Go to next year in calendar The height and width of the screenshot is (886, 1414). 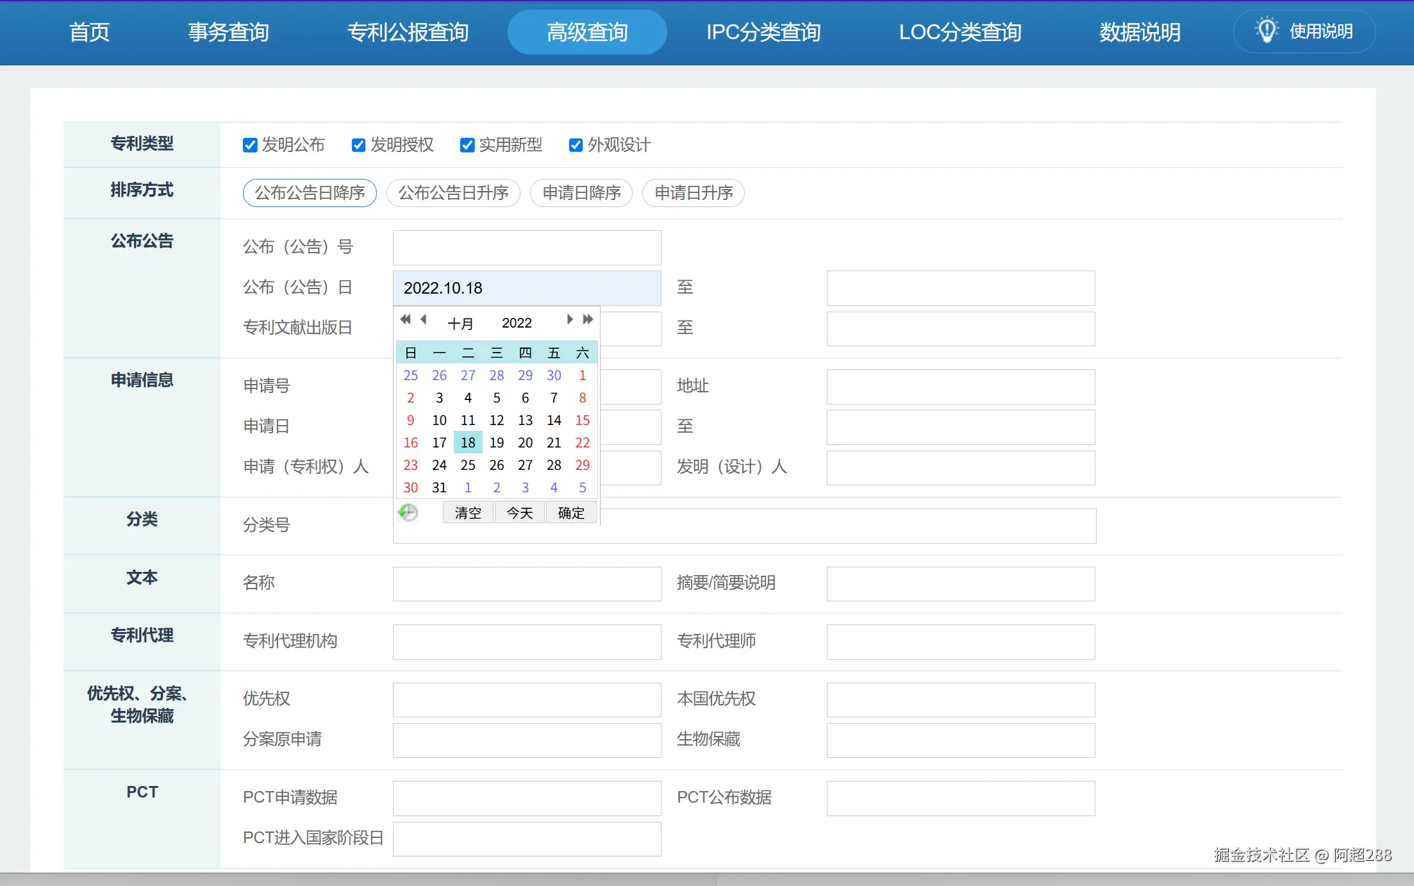tap(588, 319)
